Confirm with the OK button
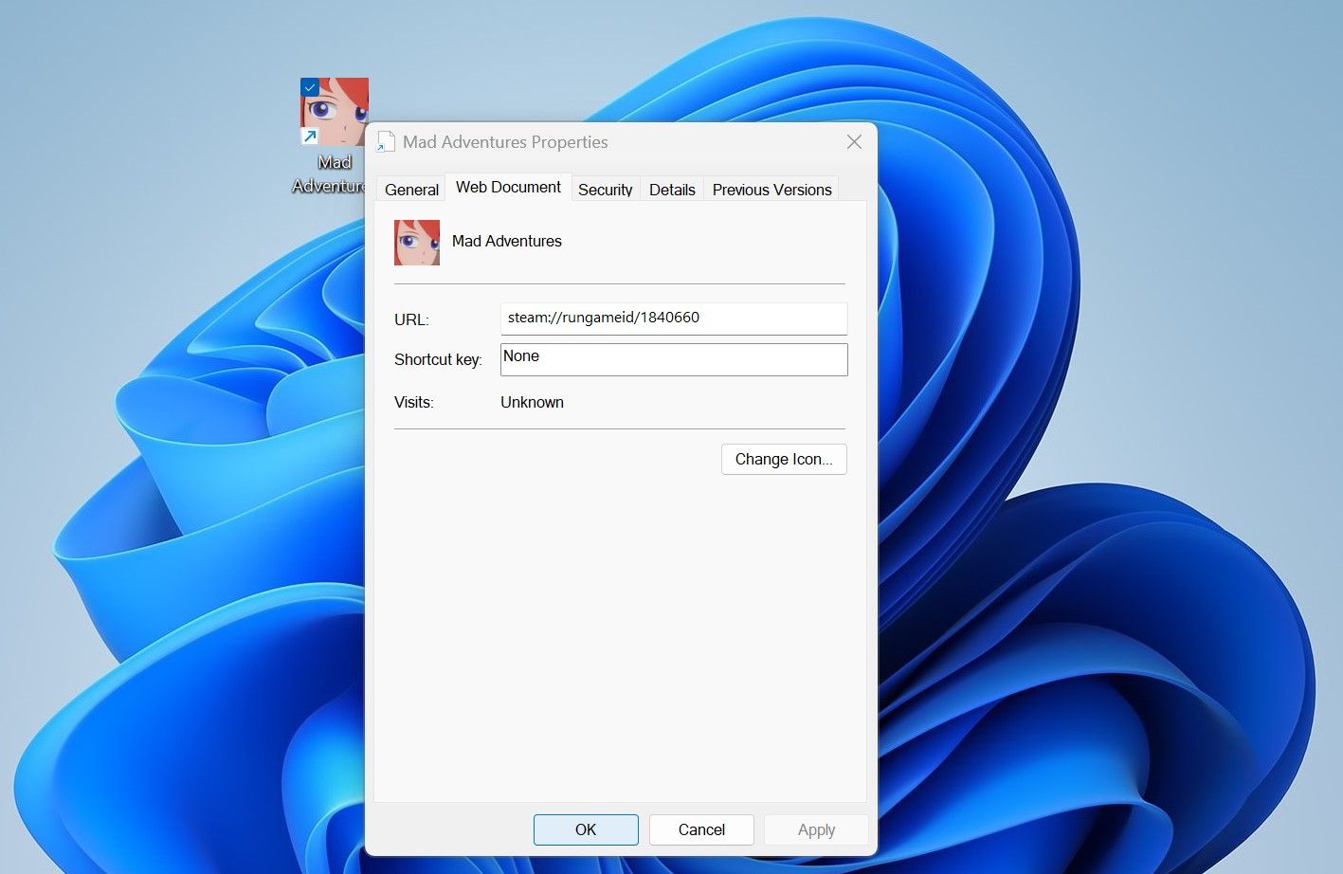Image resolution: width=1343 pixels, height=874 pixels. click(586, 829)
